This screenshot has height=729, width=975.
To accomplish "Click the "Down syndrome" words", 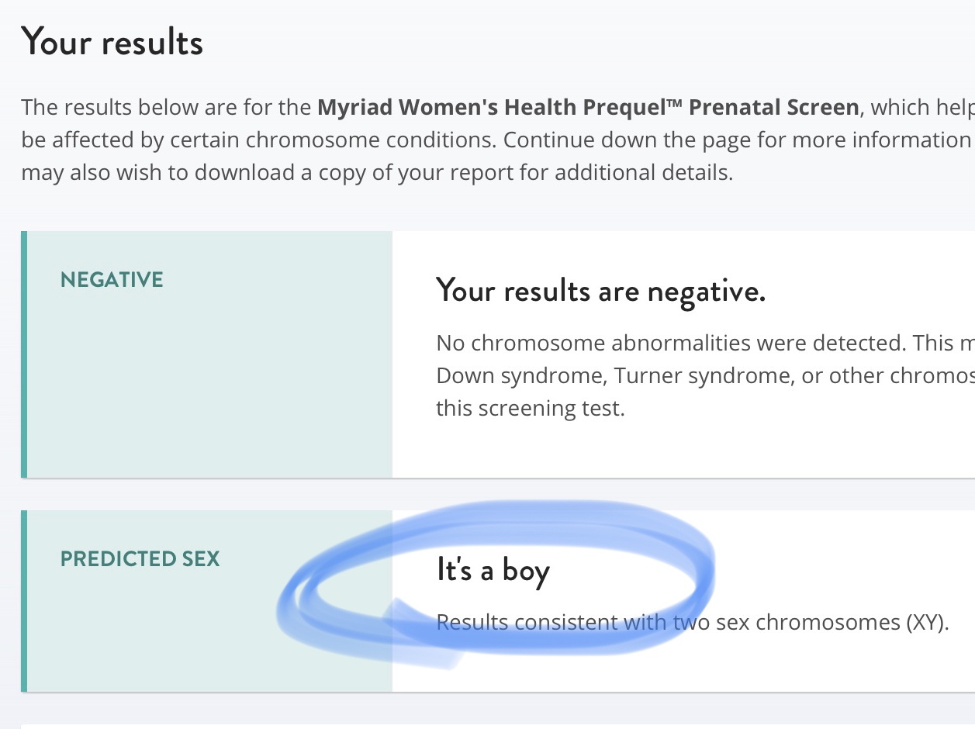I will [x=518, y=375].
